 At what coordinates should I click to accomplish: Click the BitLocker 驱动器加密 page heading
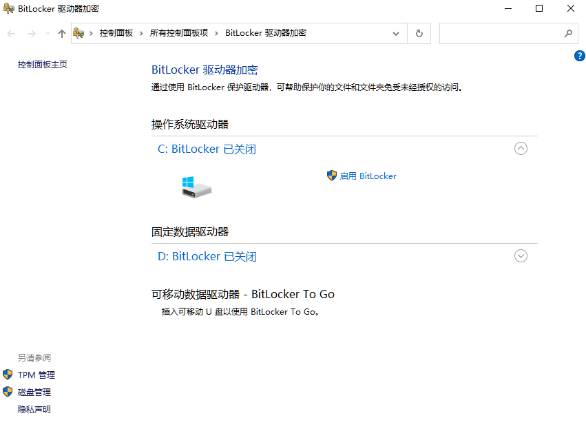point(205,70)
